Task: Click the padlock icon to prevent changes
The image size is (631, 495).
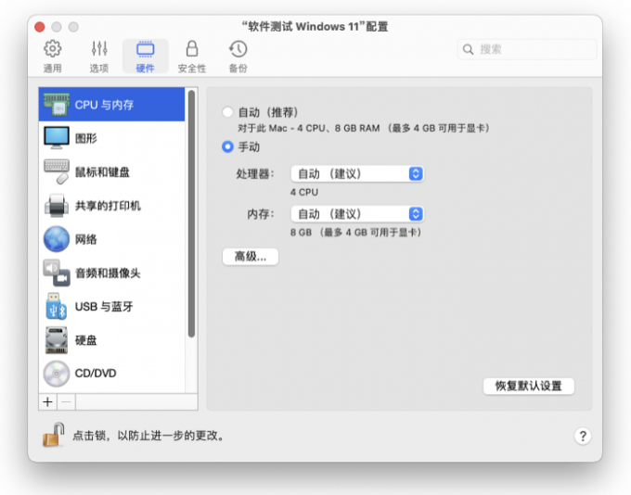Action: (55, 434)
